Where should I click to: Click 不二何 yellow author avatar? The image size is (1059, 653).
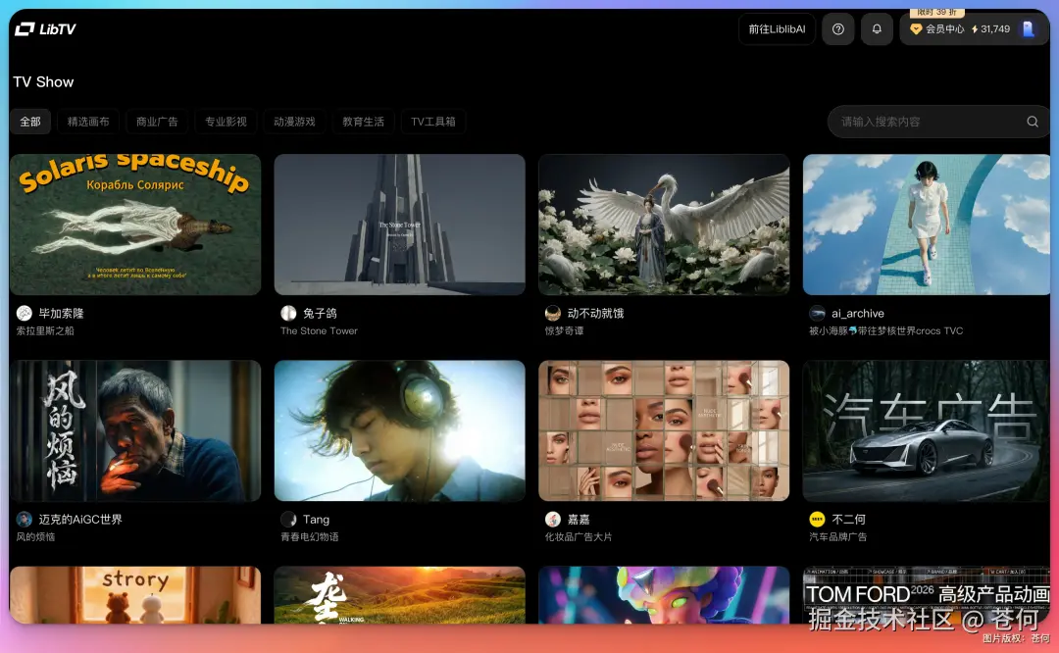tap(817, 520)
